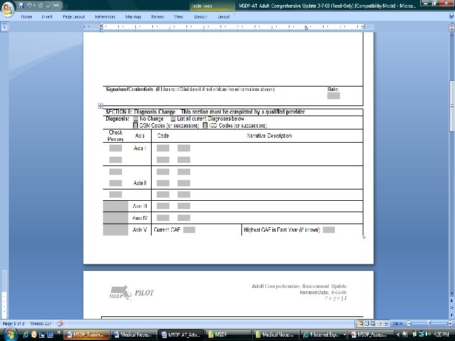Open the Undo history dropdown arrow
This screenshot has height=341, width=455.
click(x=34, y=6)
